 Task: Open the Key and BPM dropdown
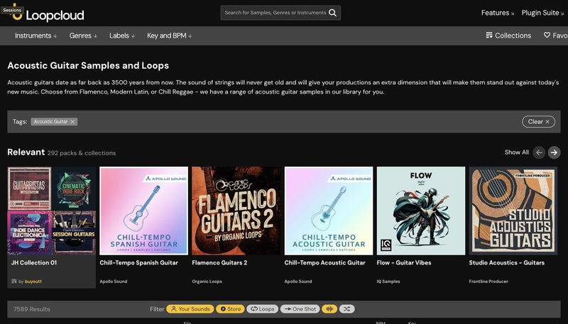coord(169,35)
